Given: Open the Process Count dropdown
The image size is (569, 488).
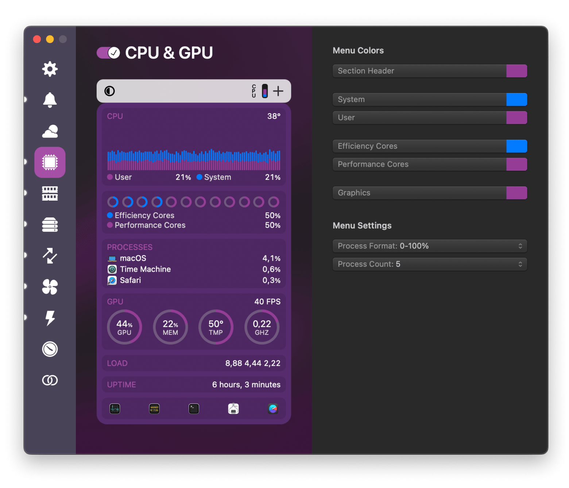Looking at the screenshot, I should pyautogui.click(x=430, y=264).
